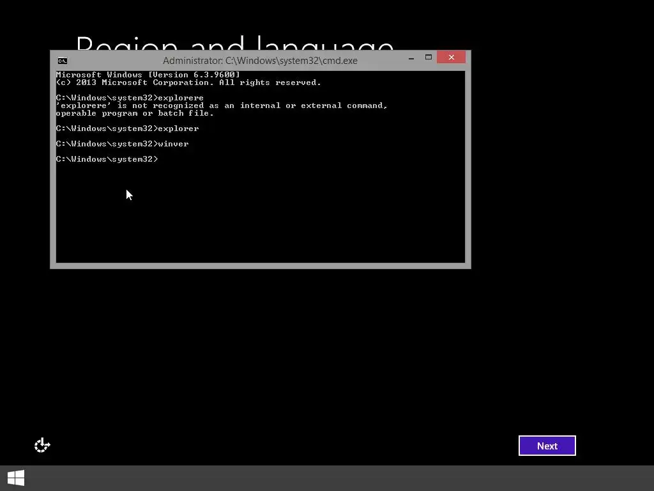Maximize the cmd.exe window
The height and width of the screenshot is (491, 654).
429,57
